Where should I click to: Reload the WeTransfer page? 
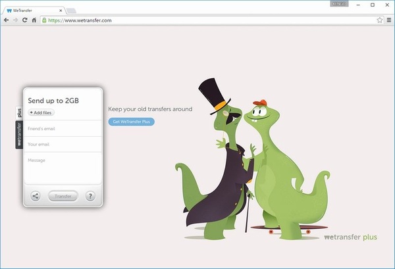(x=25, y=20)
